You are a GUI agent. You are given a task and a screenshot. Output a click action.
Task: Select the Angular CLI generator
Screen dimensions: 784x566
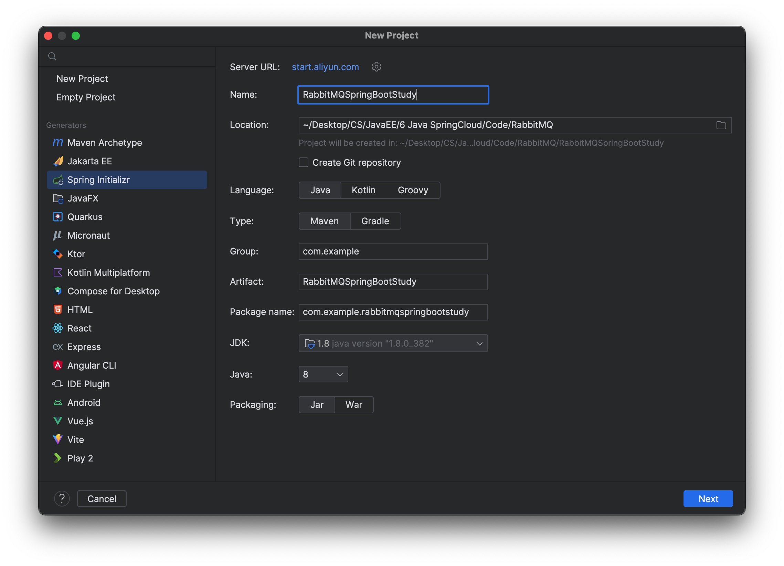click(92, 366)
